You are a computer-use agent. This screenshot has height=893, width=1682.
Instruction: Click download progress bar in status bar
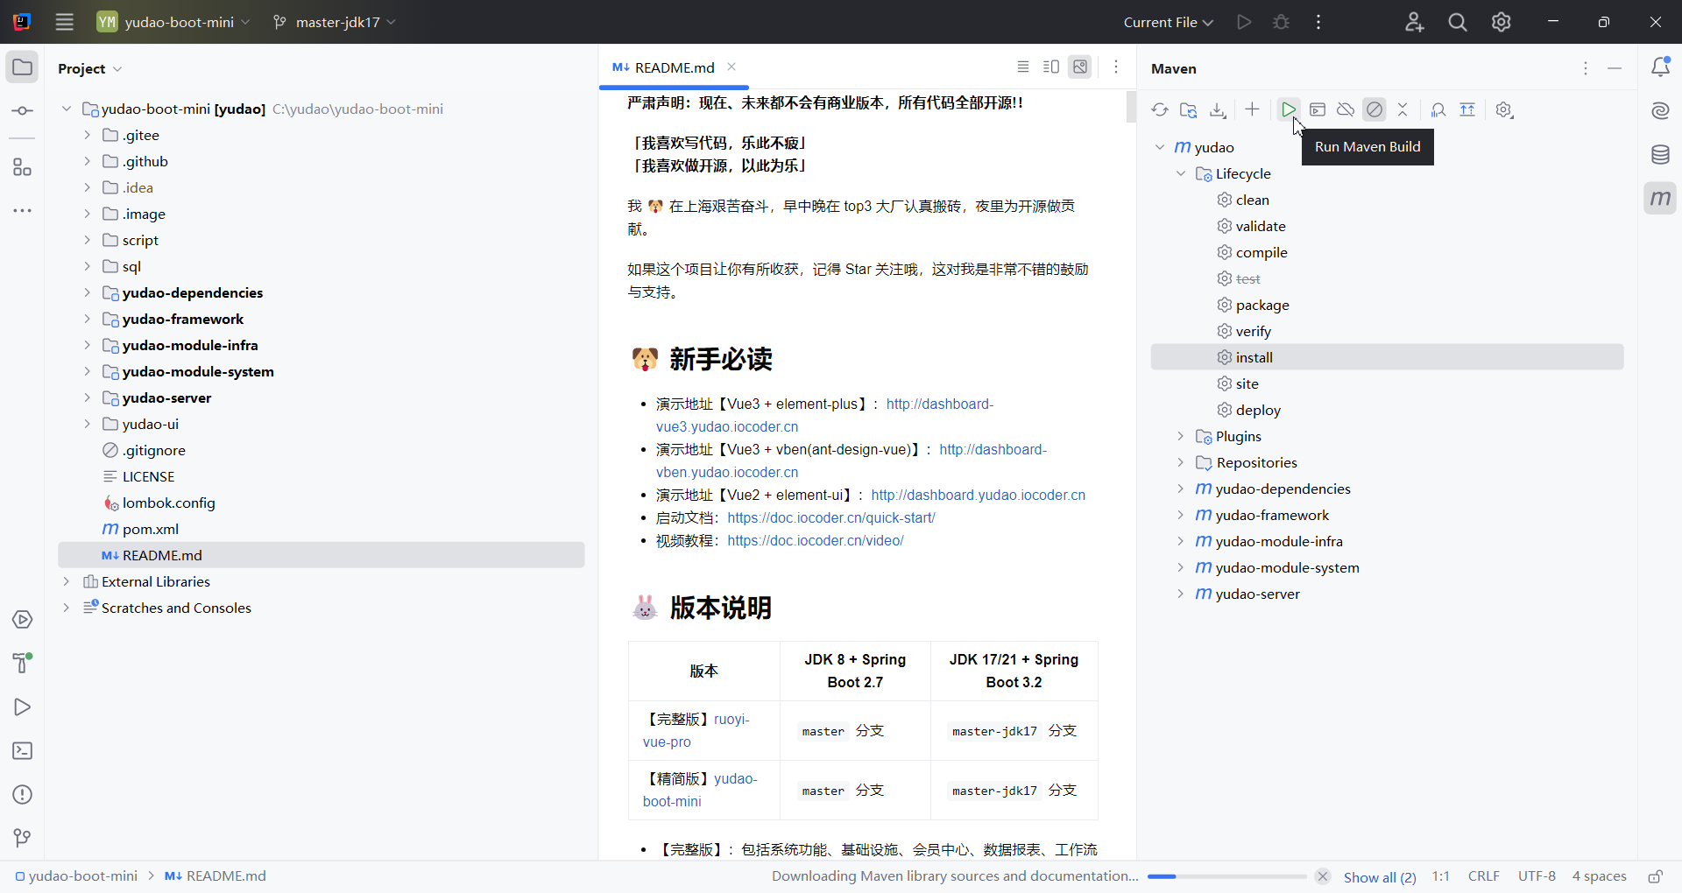(1226, 876)
